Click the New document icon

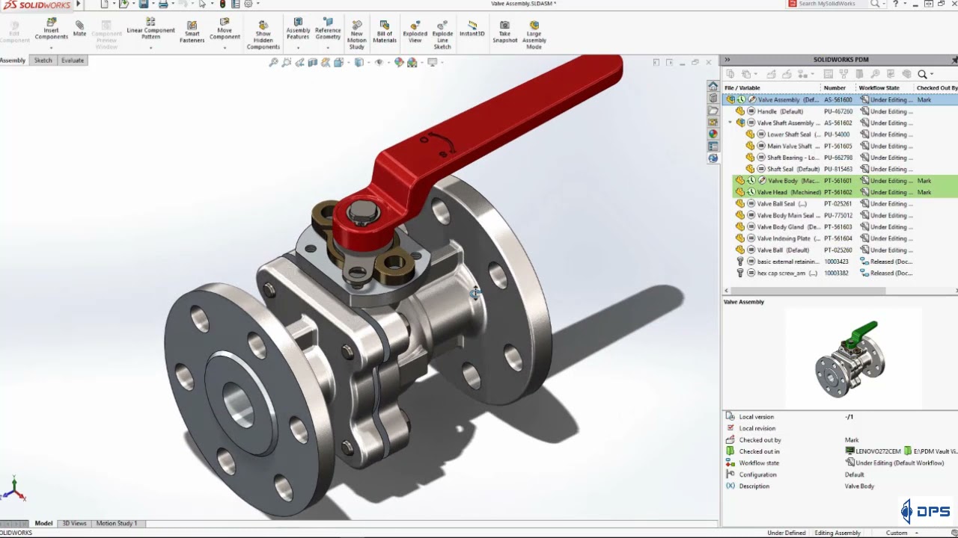click(105, 4)
